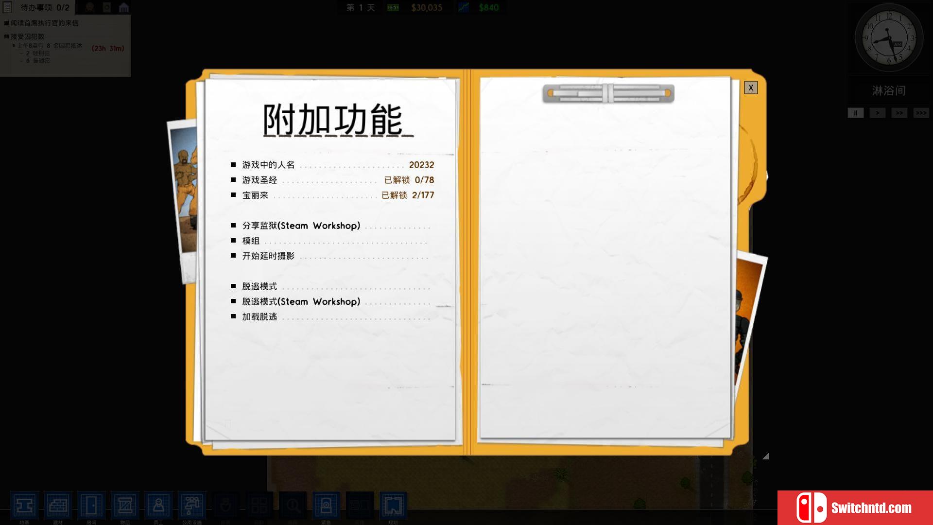933x525 pixels.
Task: Select the 公用设施 utilities tap icon
Action: point(192,506)
